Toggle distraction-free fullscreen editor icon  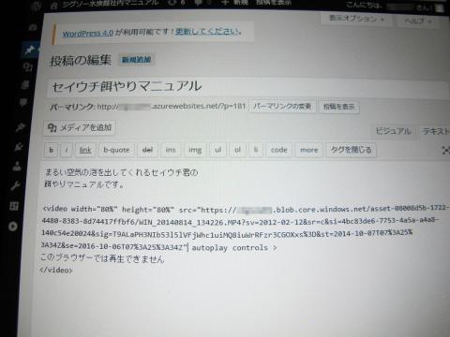[445, 151]
